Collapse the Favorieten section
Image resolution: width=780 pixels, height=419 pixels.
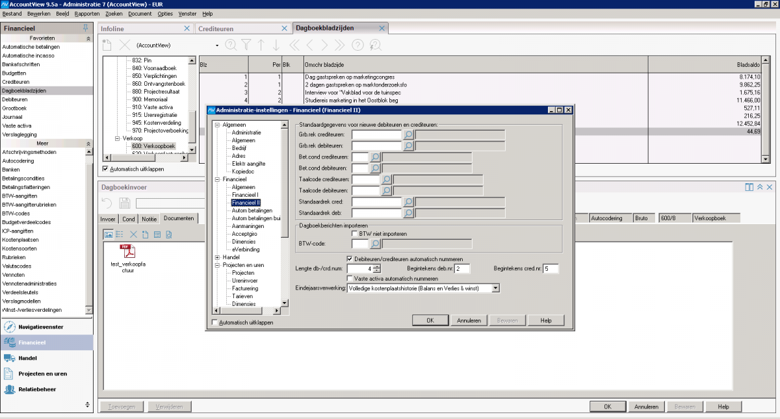[x=88, y=38]
